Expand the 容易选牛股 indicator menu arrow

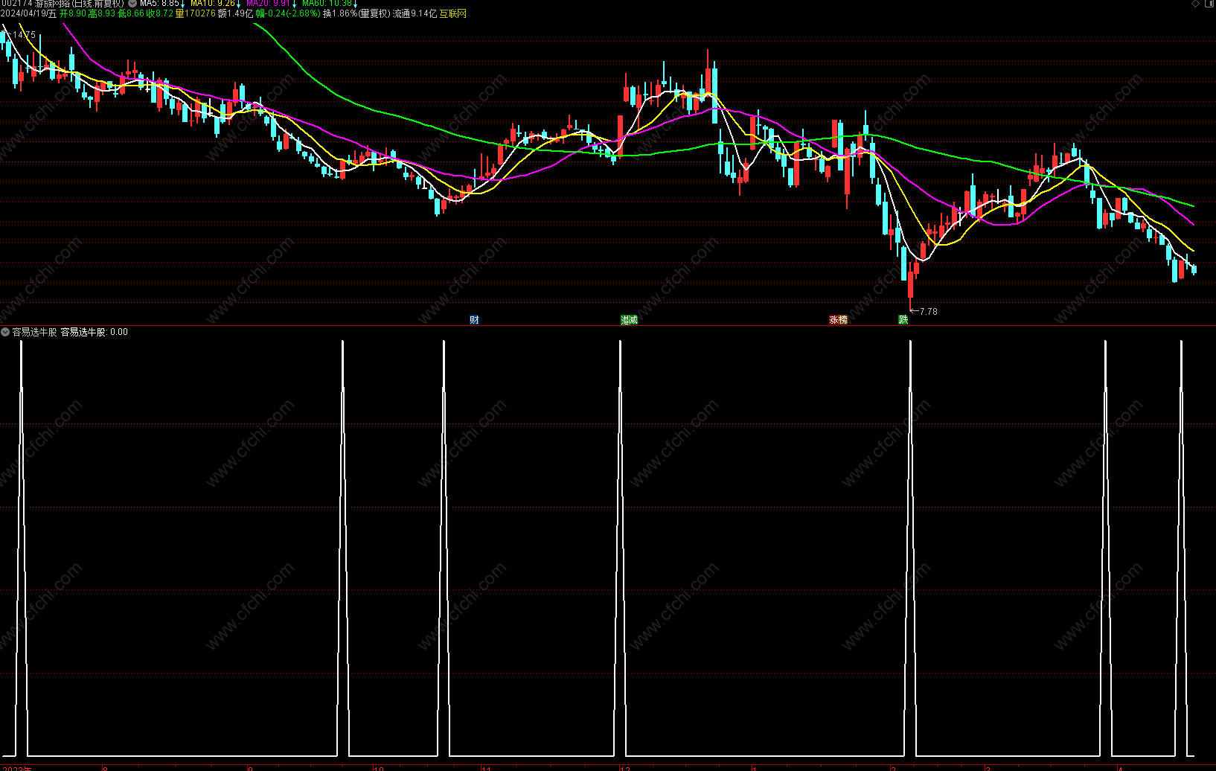point(5,332)
